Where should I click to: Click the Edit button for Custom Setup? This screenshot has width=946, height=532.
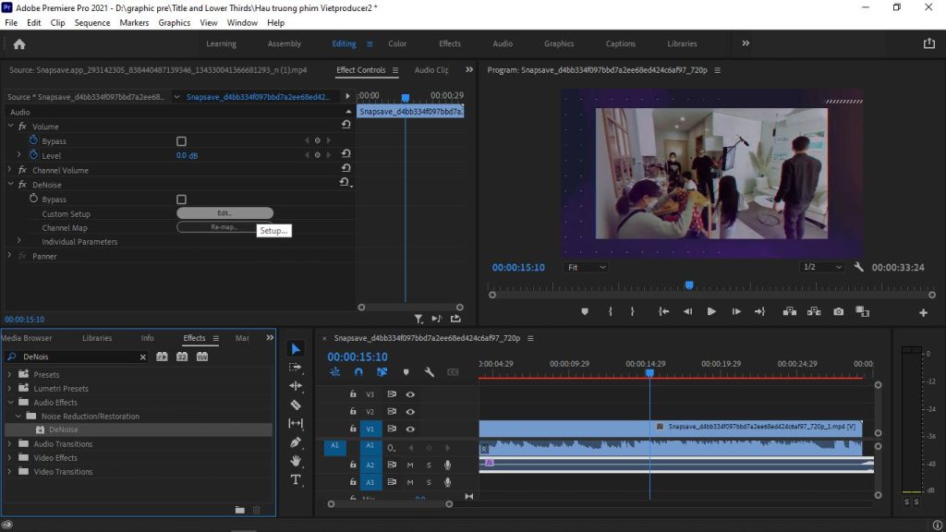[x=224, y=213]
